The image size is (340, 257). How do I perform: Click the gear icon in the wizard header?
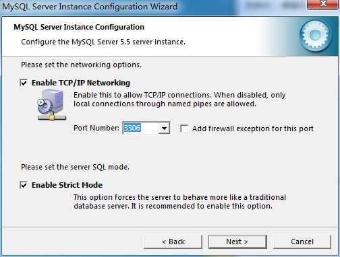[x=315, y=35]
